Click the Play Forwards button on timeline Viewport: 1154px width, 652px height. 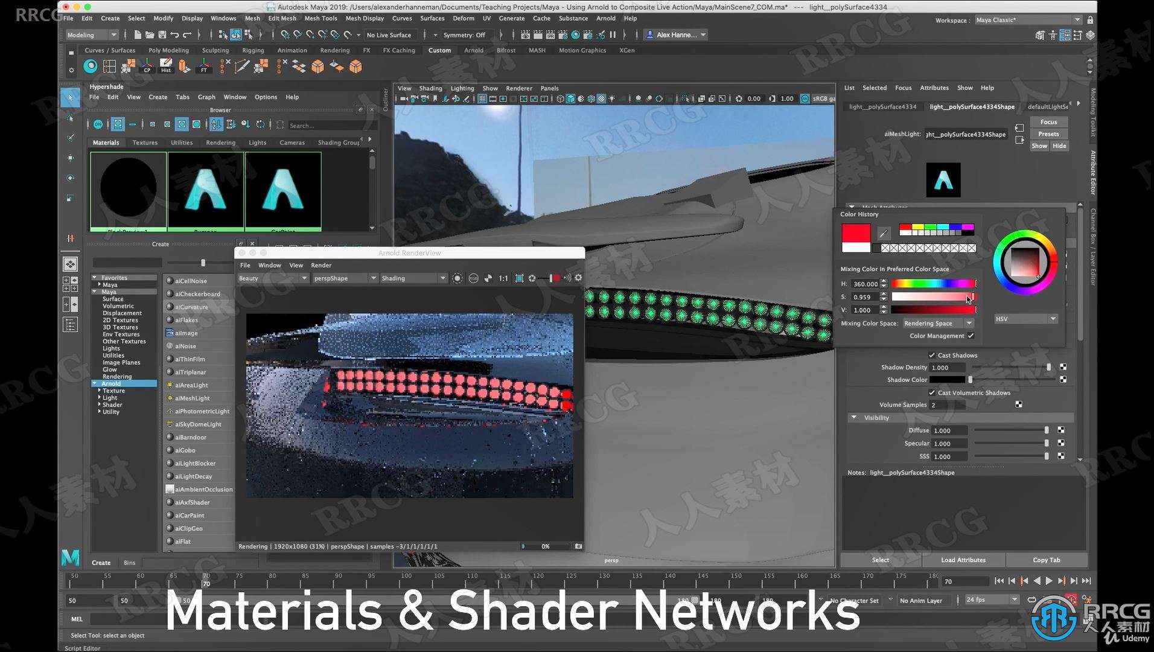tap(1049, 581)
